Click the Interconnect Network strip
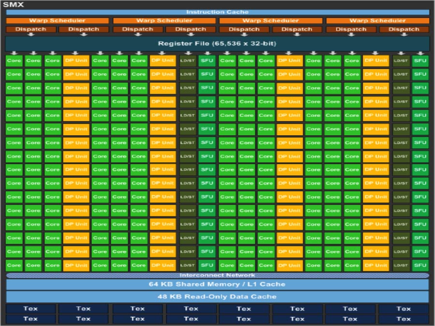This screenshot has height=326, width=435. click(217, 275)
